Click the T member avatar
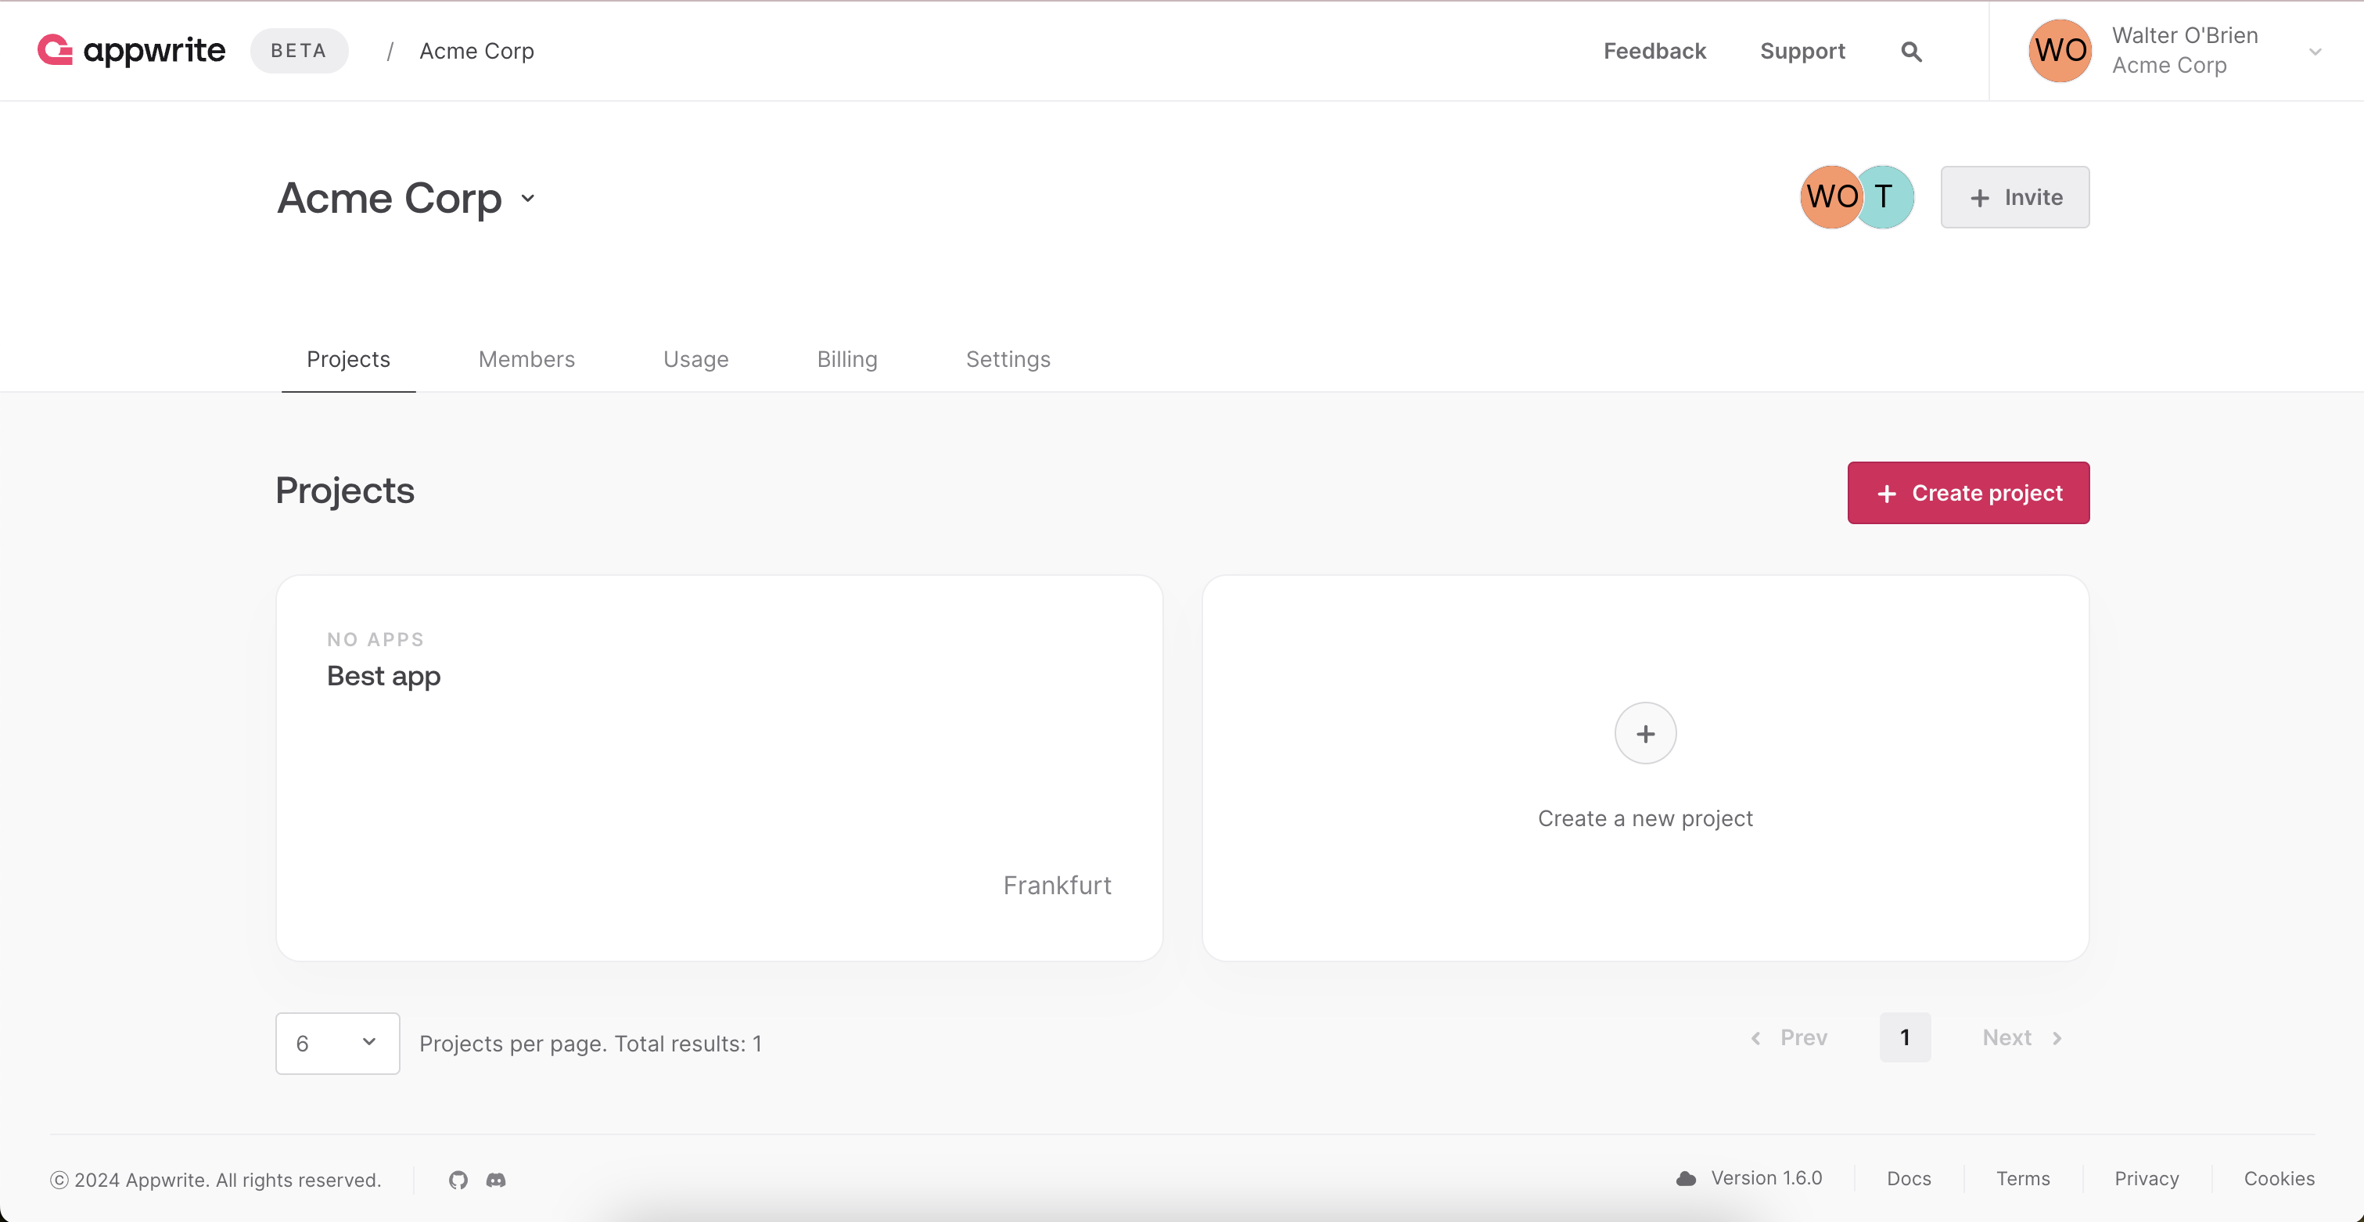This screenshot has width=2364, height=1222. (x=1885, y=196)
